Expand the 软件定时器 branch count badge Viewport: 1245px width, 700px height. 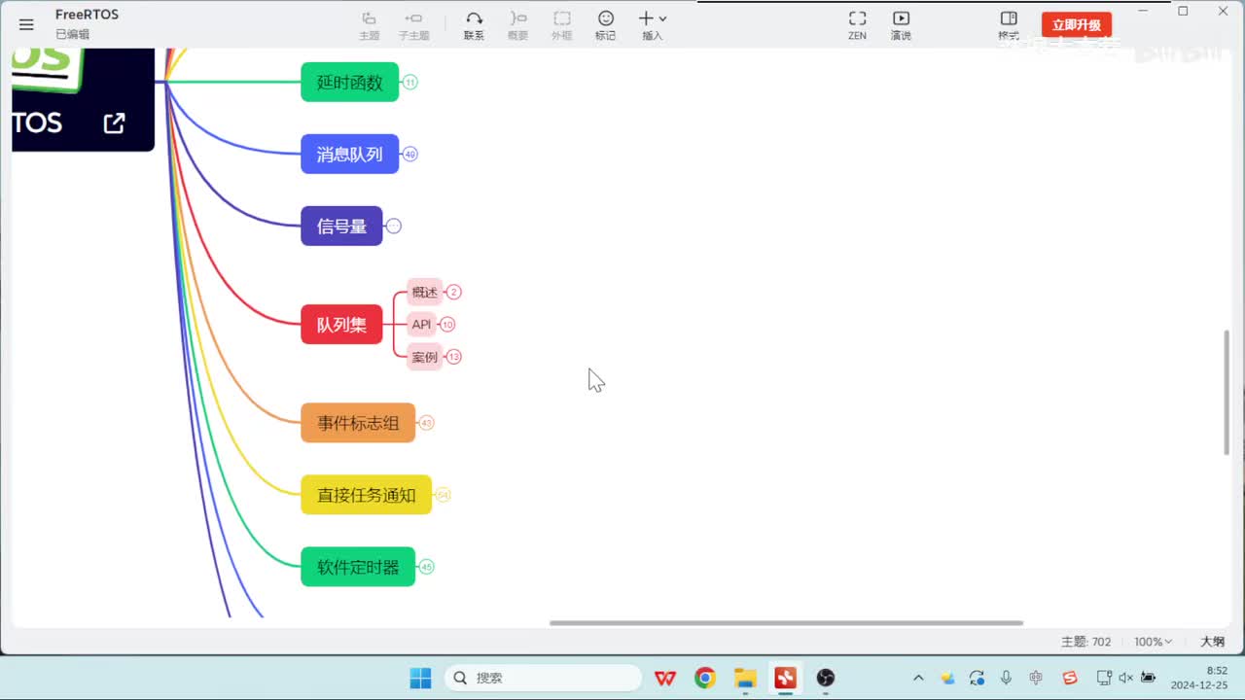tap(426, 567)
